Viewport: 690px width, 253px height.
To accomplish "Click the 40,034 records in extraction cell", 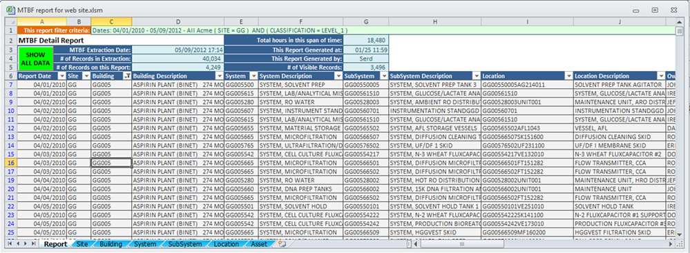I will 178,59.
